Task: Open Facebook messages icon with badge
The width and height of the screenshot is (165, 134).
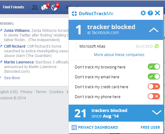Action: (x=44, y=7)
